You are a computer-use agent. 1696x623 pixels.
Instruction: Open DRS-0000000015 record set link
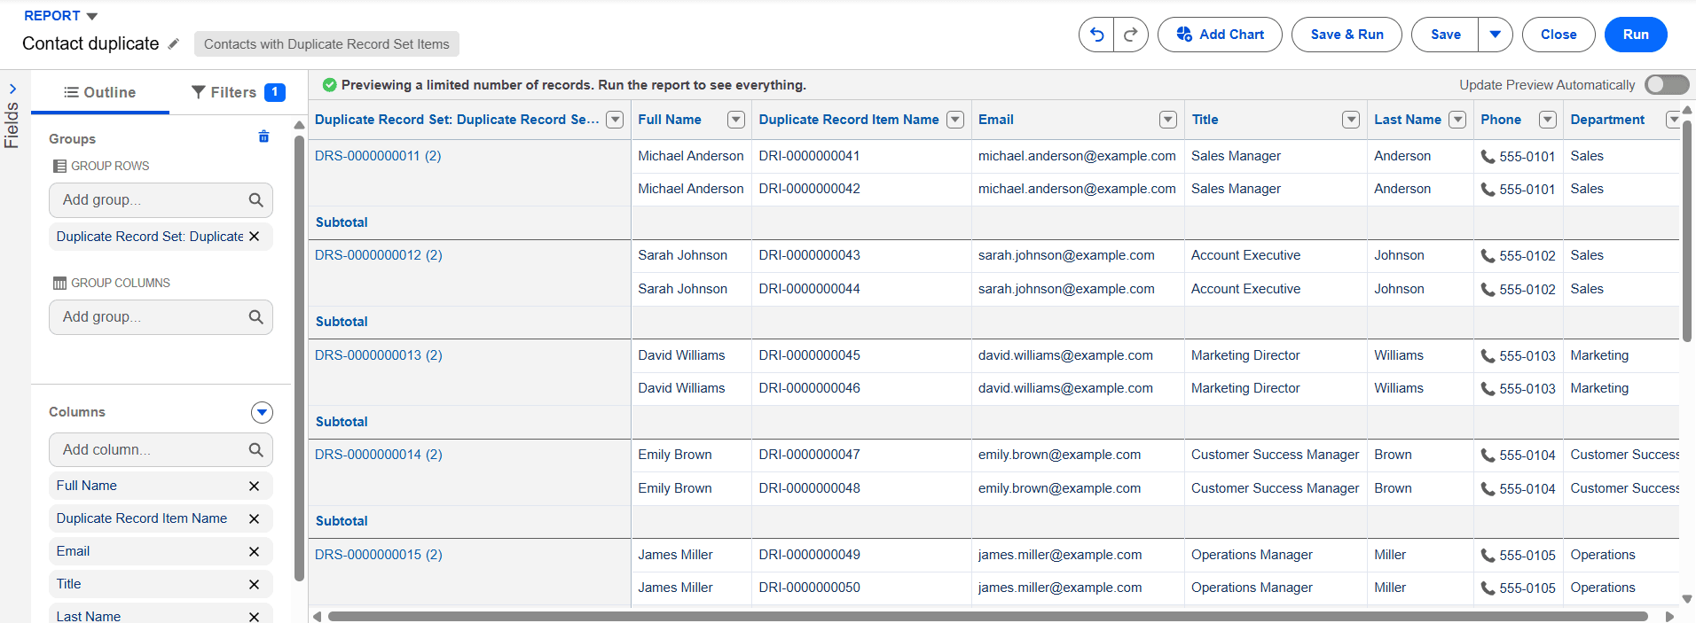click(378, 555)
